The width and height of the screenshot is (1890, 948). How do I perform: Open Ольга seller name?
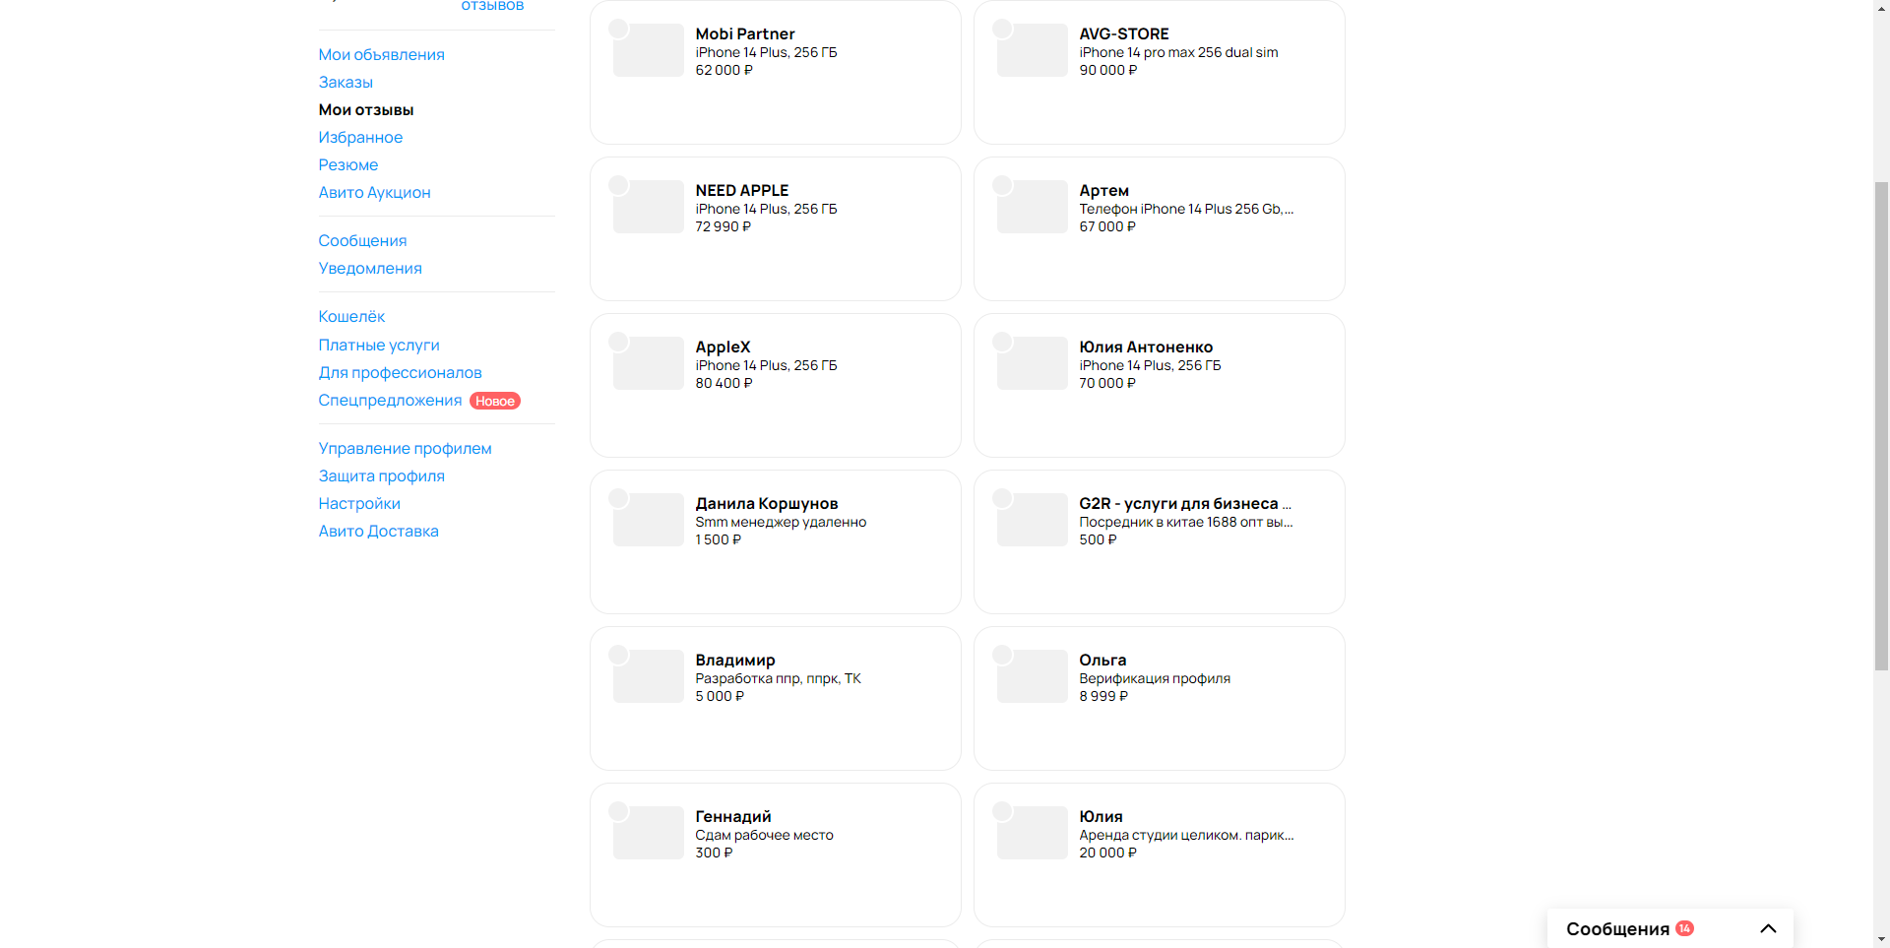coord(1102,660)
